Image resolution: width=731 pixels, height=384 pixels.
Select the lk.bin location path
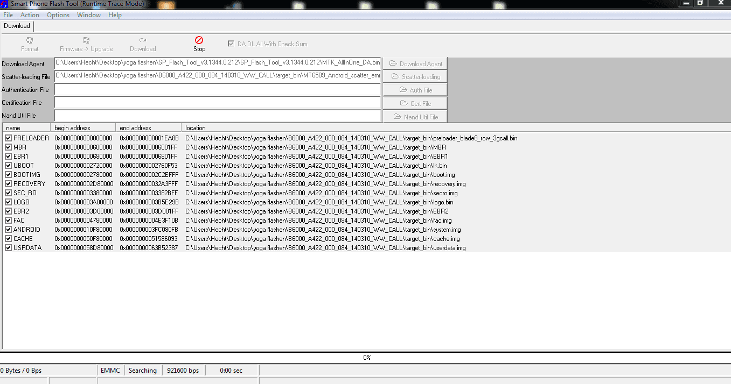click(x=316, y=166)
